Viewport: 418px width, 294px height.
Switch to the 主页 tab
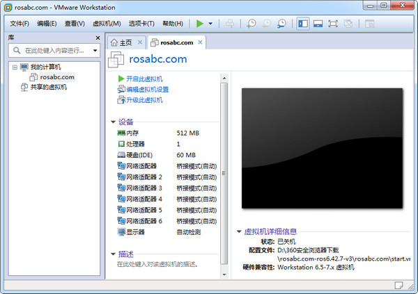point(126,42)
